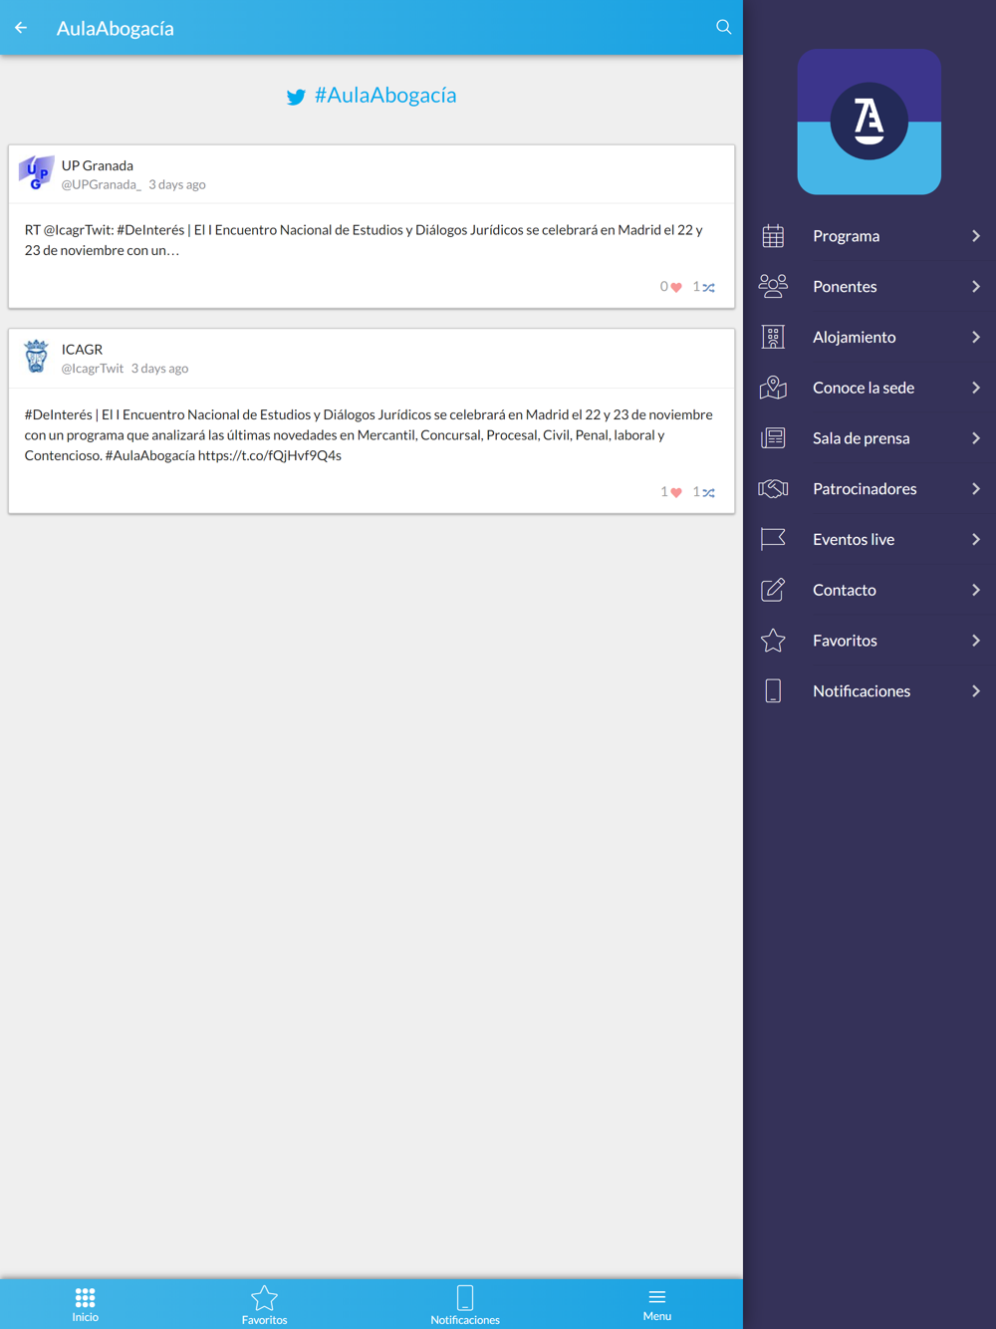Switch to the Inicio bottom tab
Viewport: 996px width, 1329px height.
[x=86, y=1304]
